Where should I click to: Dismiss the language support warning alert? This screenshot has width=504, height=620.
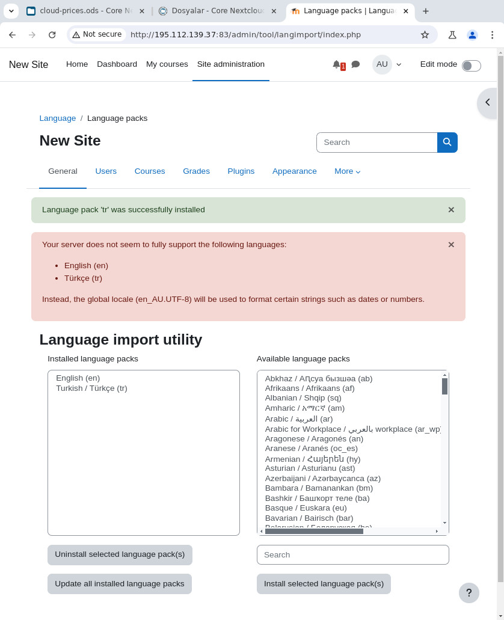coord(451,244)
